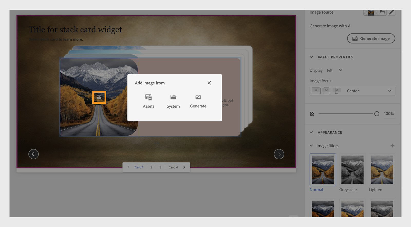Click the 'Image focus' label

(320, 81)
